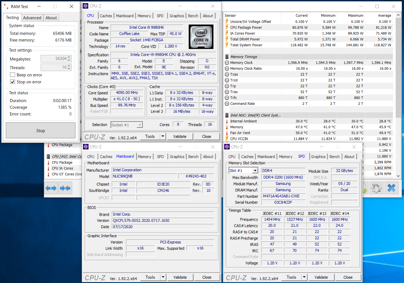404x283 pixels.
Task: Open Tools dropdown arrow in top CPU-Z window
Action: click(x=163, y=137)
